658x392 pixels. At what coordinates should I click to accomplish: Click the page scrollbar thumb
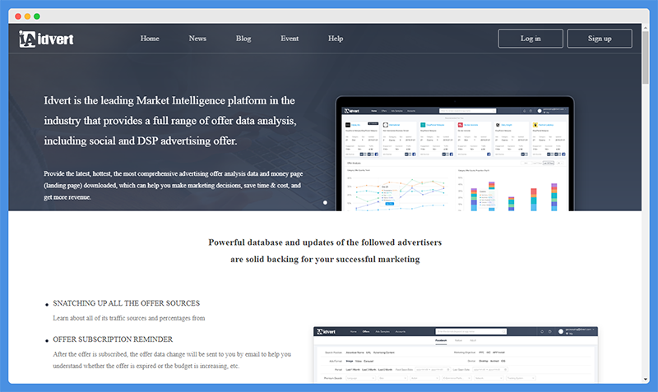(x=646, y=57)
